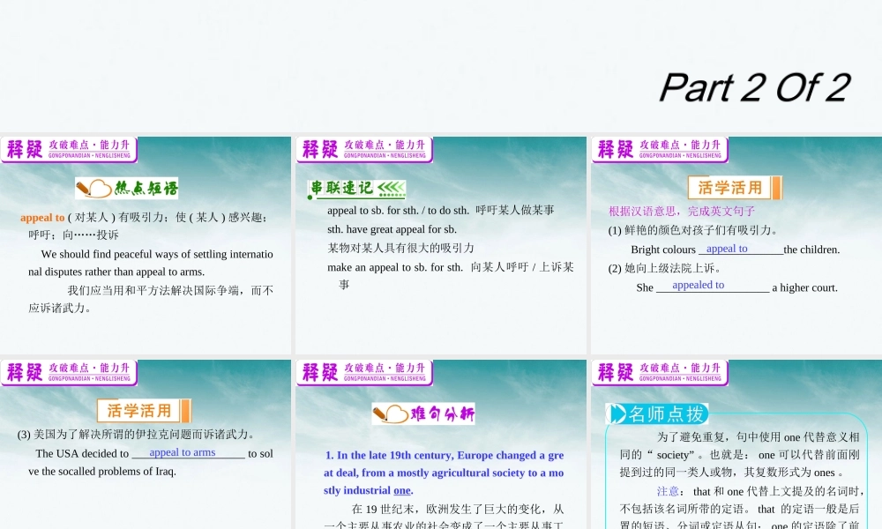Click the translation 我们应当用和平方法解决国际争端
The image size is (882, 529).
[151, 299]
